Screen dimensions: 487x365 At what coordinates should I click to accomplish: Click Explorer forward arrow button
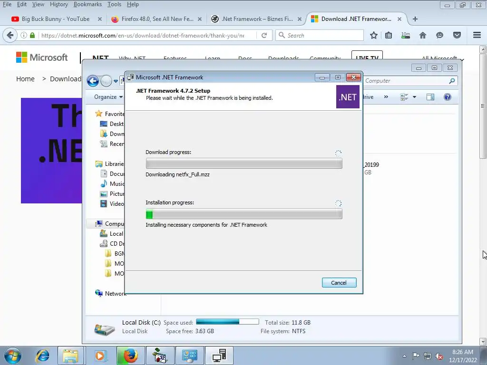(106, 81)
